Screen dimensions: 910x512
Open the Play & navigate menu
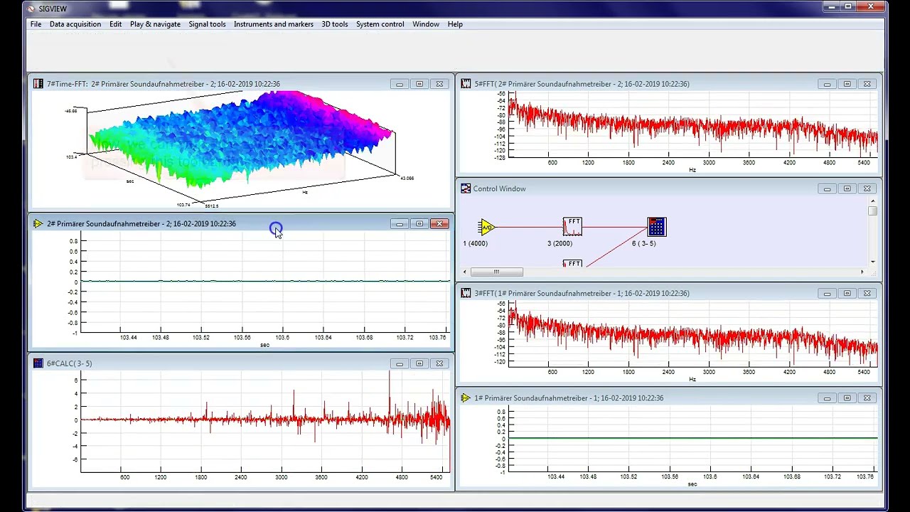(155, 24)
